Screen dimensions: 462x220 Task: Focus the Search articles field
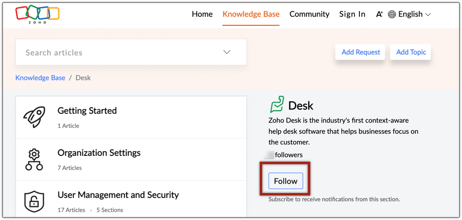[x=131, y=52]
